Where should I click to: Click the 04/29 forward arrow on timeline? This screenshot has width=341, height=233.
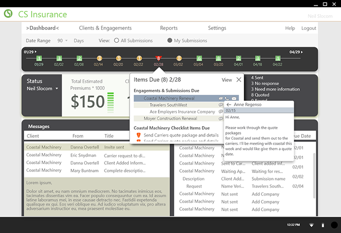coord(302,52)
